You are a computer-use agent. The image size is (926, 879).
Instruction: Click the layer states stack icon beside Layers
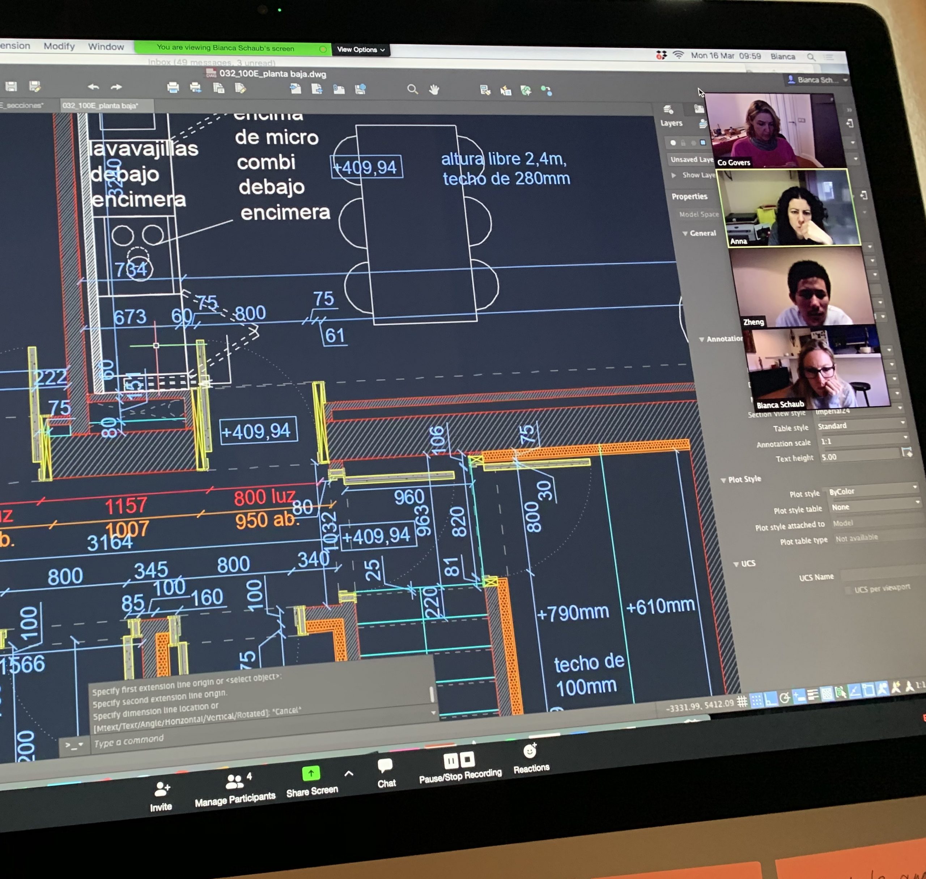coord(702,124)
